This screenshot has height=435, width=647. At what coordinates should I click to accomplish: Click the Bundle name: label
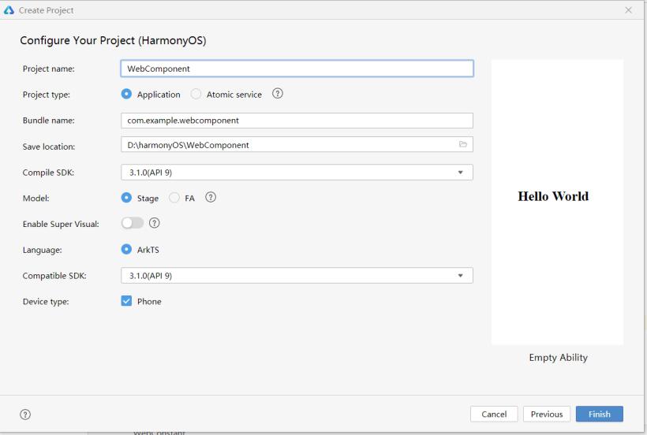click(49, 121)
